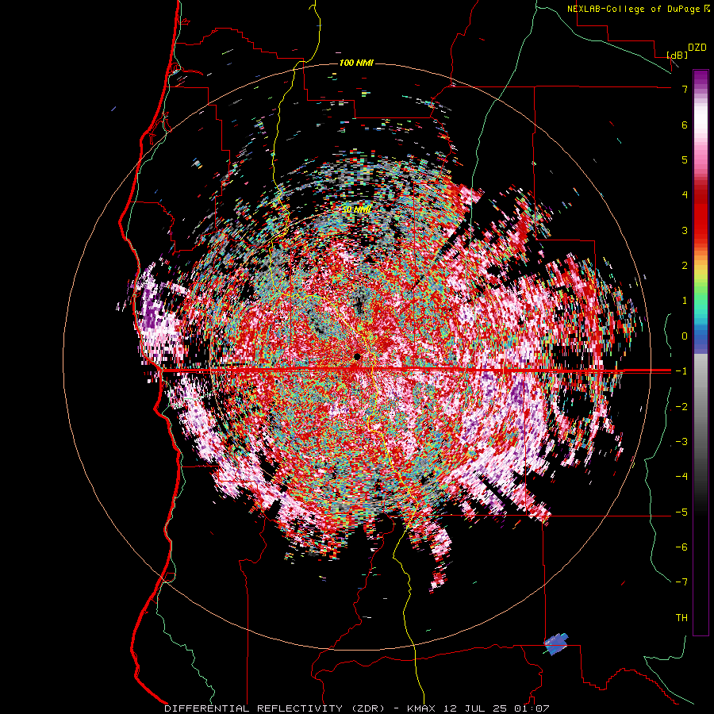Click the legend value 2
Image resolution: width=714 pixels, height=714 pixels.
tap(685, 266)
